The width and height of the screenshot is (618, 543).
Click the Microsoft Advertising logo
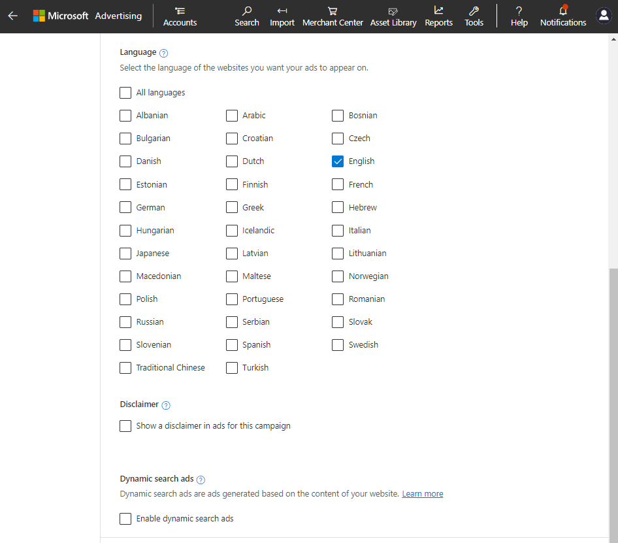(88, 16)
